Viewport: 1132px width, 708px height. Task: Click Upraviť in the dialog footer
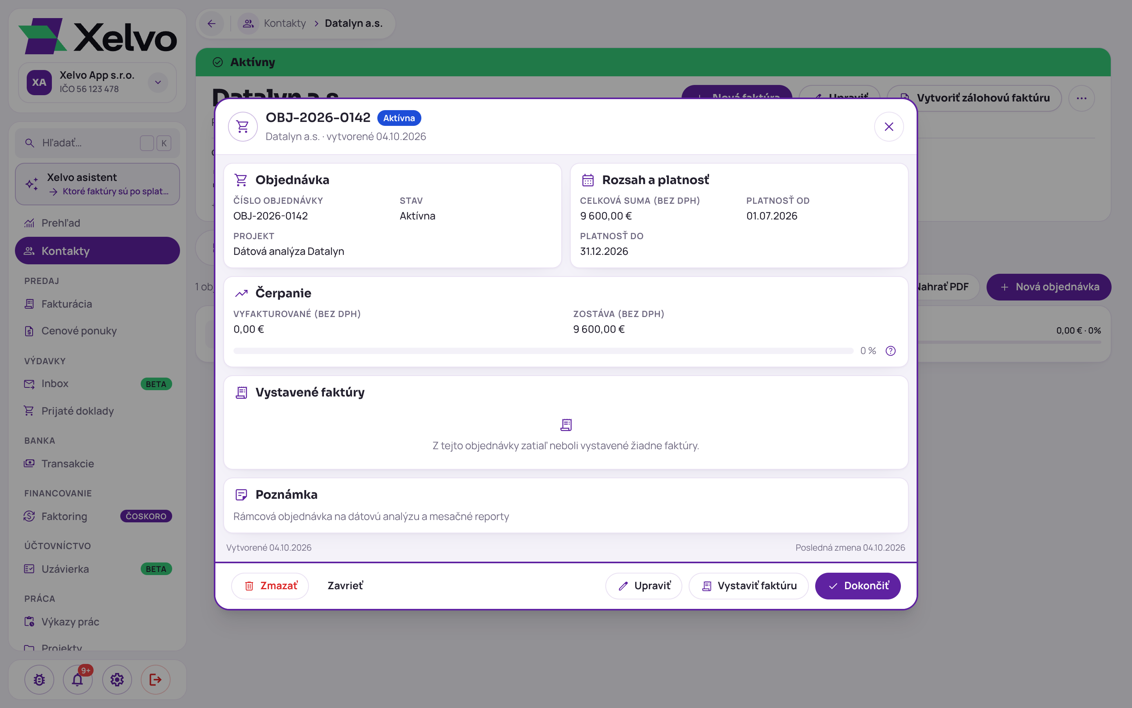pos(644,586)
